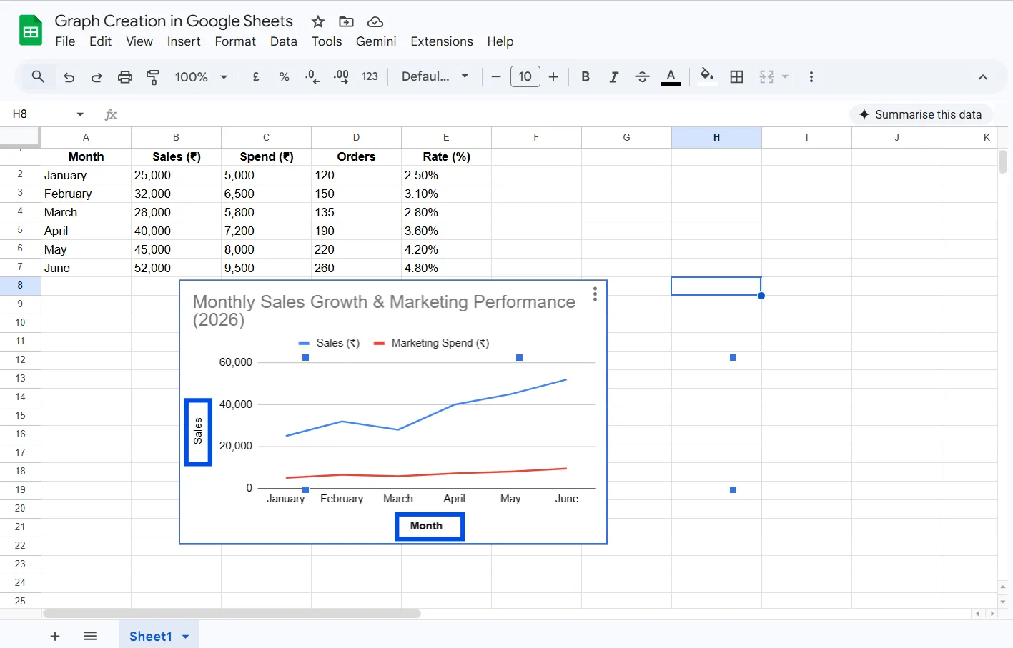Click the undo arrow icon
Image resolution: width=1013 pixels, height=648 pixels.
[x=69, y=77]
